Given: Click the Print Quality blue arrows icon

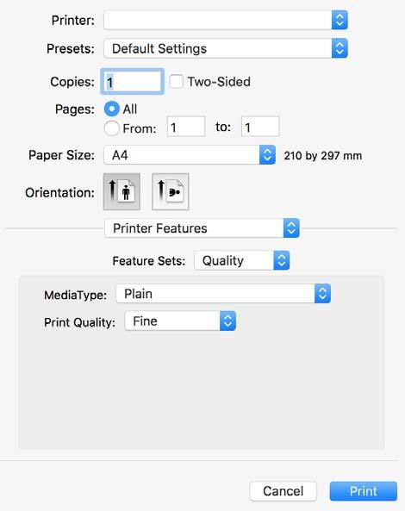Looking at the screenshot, I should 227,321.
